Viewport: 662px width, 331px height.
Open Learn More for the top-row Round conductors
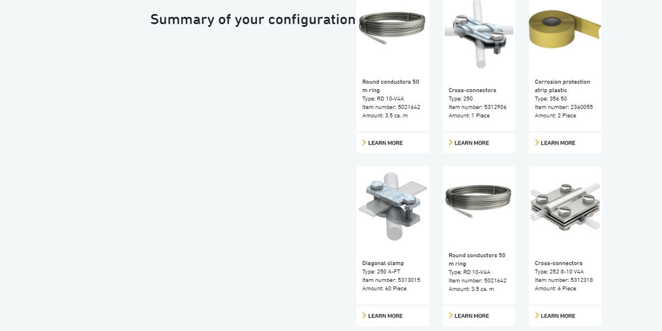click(385, 143)
